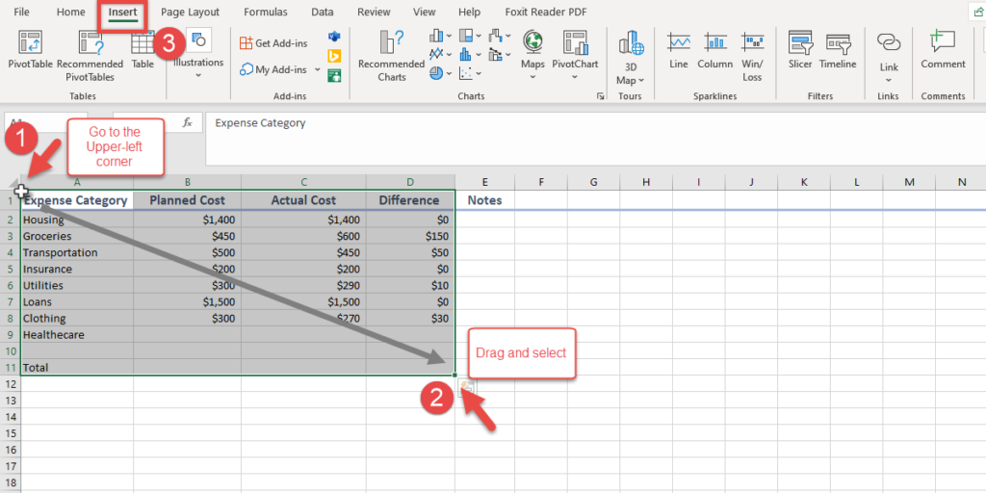
Task: Click the fx Insert Function icon
Action: pyautogui.click(x=188, y=123)
